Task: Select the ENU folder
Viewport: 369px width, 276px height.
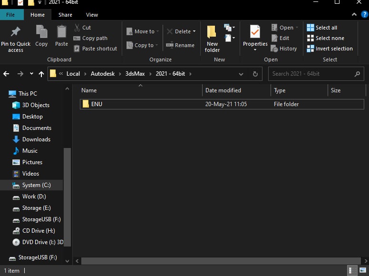Action: click(x=222, y=104)
